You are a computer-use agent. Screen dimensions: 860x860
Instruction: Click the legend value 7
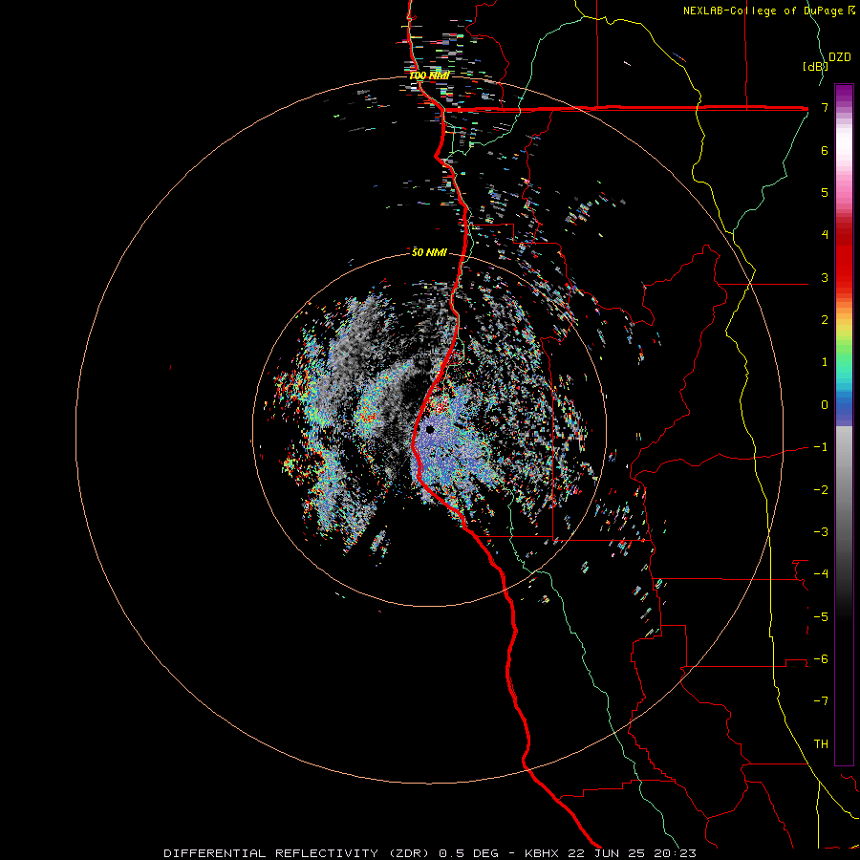(x=825, y=107)
